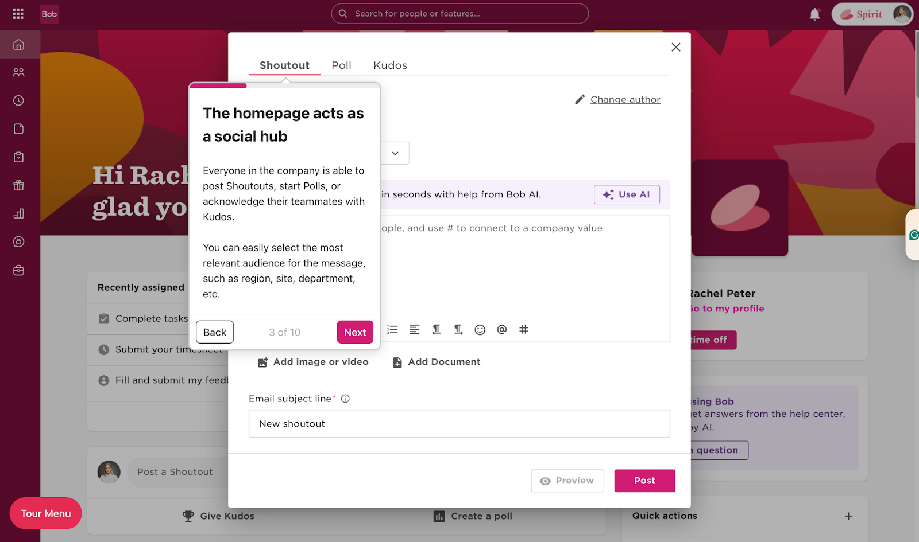Click Spirit profile avatar pill
The image size is (919, 542).
tap(872, 14)
